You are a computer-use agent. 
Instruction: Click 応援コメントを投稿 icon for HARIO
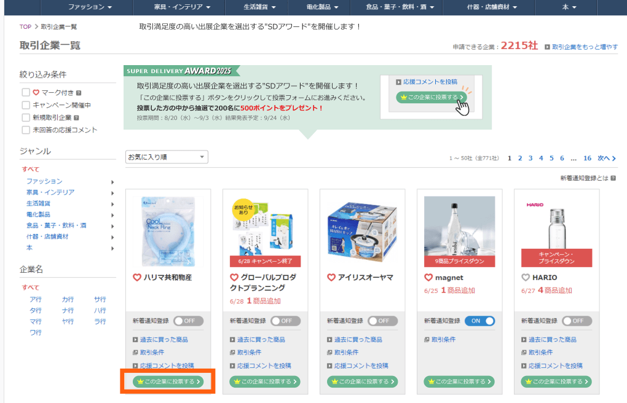click(x=524, y=366)
